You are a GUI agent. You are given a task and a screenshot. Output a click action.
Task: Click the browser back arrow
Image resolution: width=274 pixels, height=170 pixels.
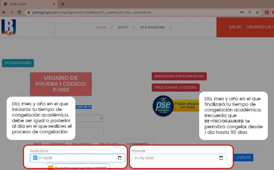click(4, 12)
